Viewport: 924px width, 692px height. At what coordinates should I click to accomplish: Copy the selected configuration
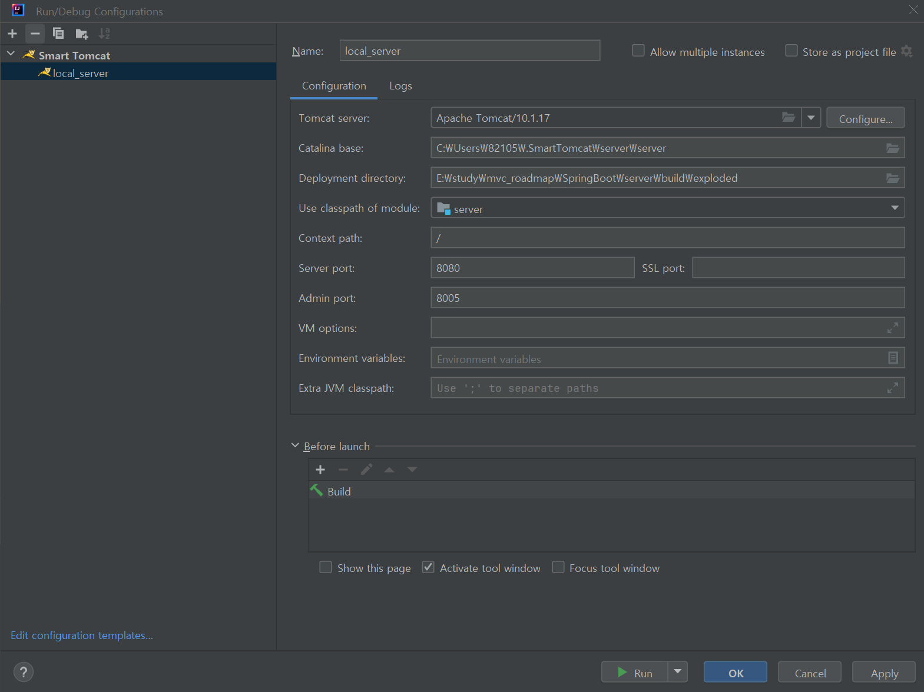[58, 34]
